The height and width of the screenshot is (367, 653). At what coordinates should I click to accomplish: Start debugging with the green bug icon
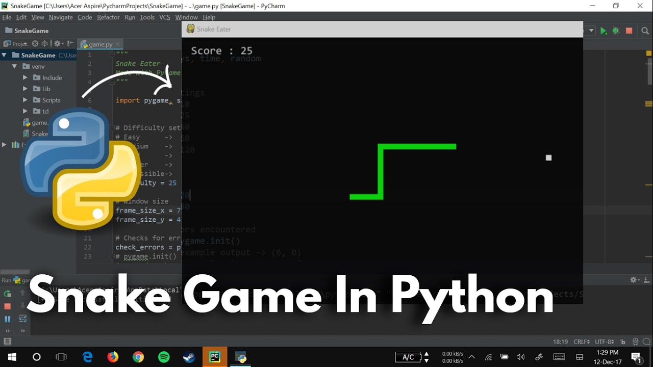pos(616,31)
